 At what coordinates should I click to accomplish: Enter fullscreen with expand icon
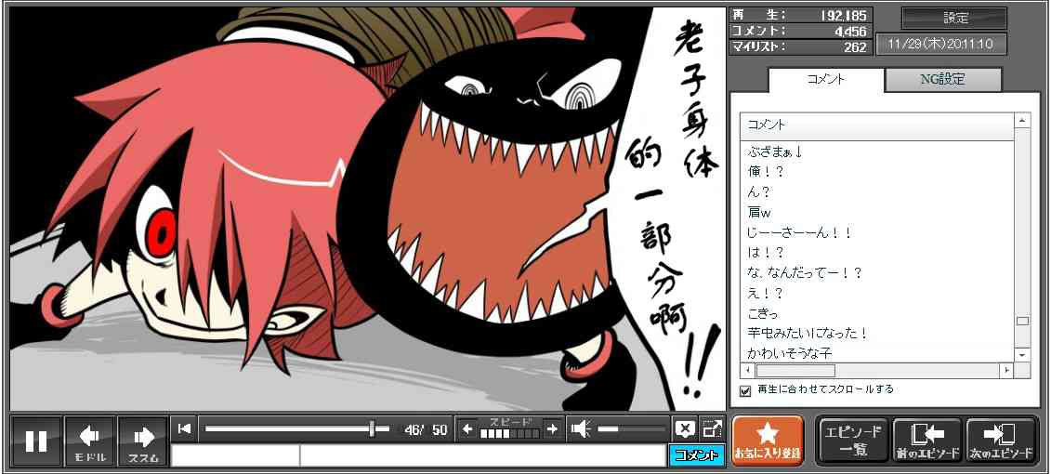tap(712, 428)
